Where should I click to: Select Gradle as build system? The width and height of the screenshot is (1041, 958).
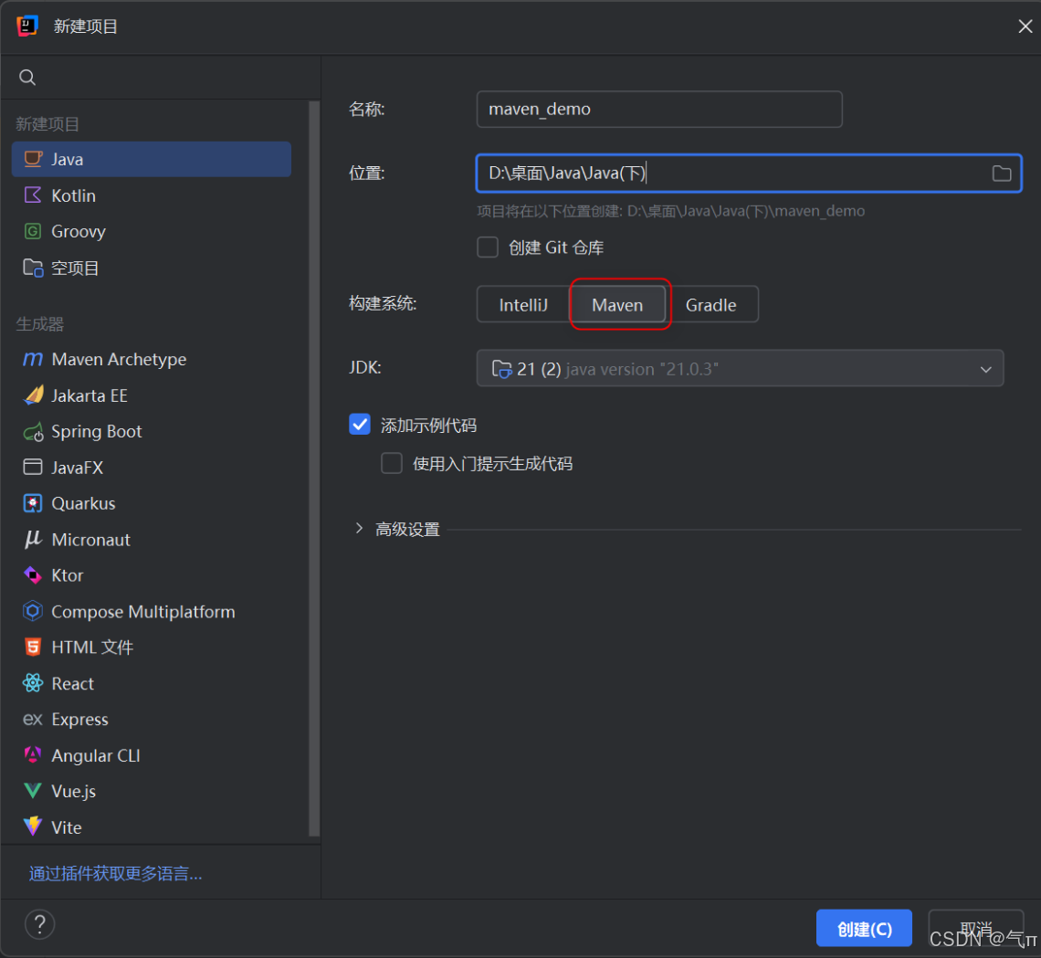coord(711,305)
